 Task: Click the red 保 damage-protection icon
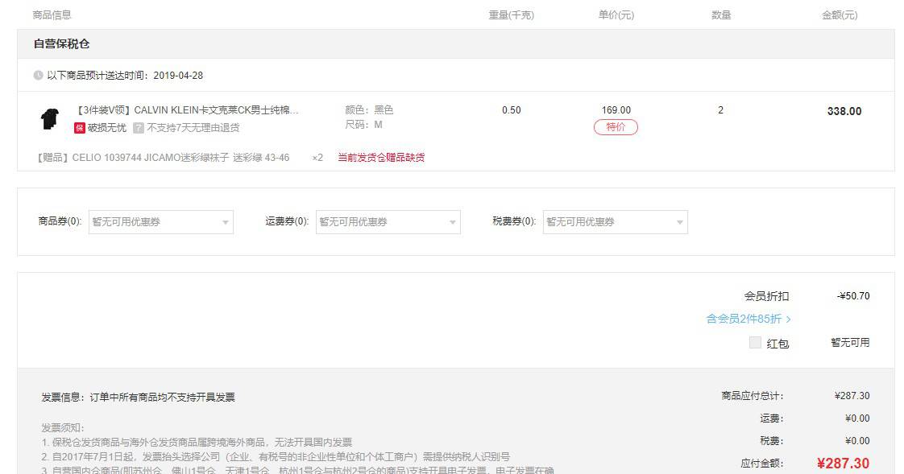(x=80, y=128)
